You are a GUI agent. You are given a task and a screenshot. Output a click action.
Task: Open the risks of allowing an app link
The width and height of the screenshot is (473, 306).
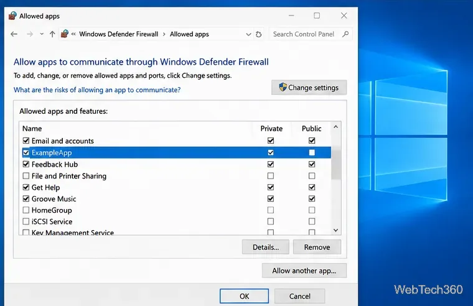tap(97, 90)
